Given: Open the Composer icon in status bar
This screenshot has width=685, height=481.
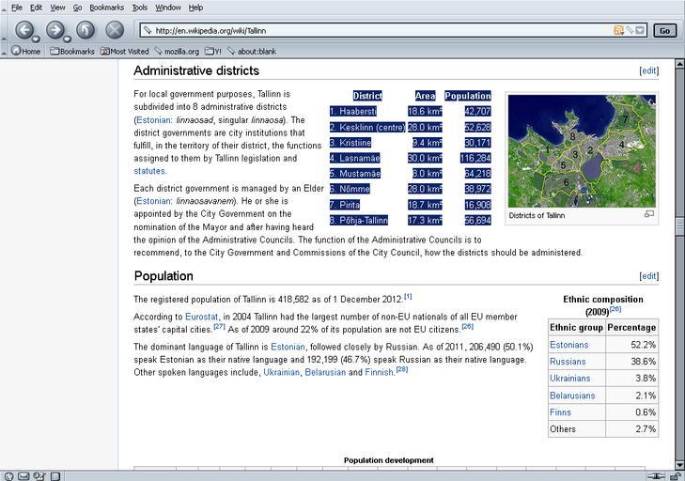Looking at the screenshot, I should tap(39, 476).
